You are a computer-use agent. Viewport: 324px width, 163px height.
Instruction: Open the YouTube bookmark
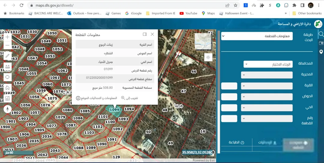click(188, 13)
